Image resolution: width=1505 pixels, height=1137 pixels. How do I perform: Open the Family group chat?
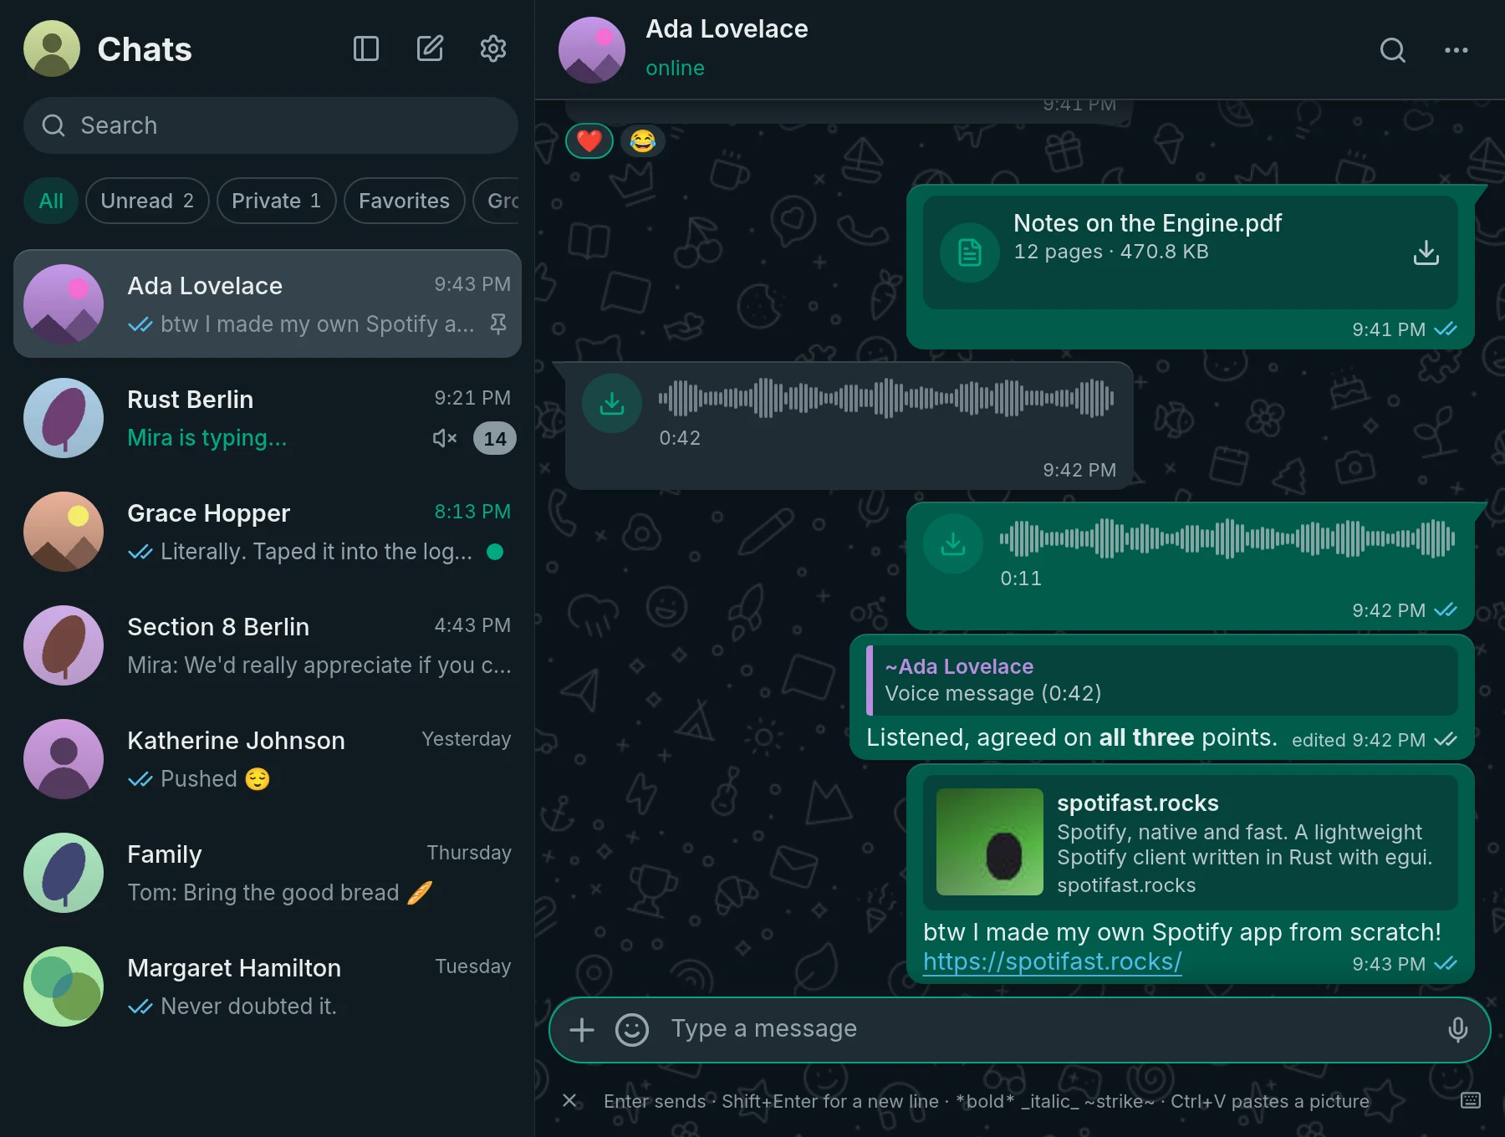coord(268,873)
